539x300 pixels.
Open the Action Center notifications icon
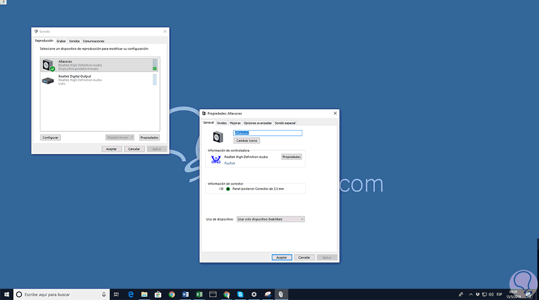pyautogui.click(x=529, y=295)
